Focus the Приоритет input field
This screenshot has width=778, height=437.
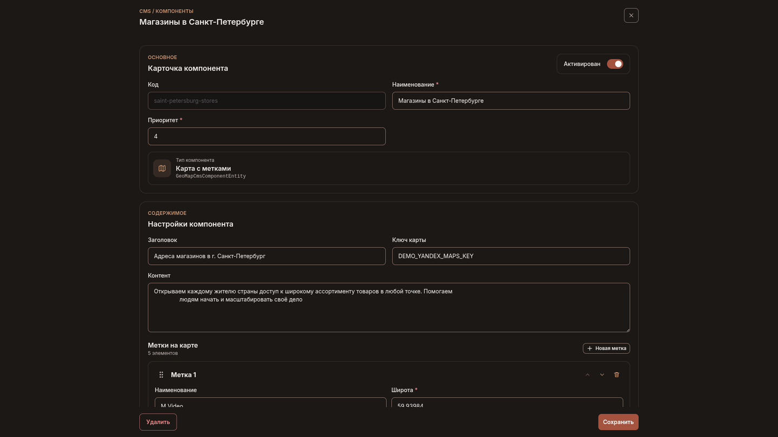(x=267, y=136)
